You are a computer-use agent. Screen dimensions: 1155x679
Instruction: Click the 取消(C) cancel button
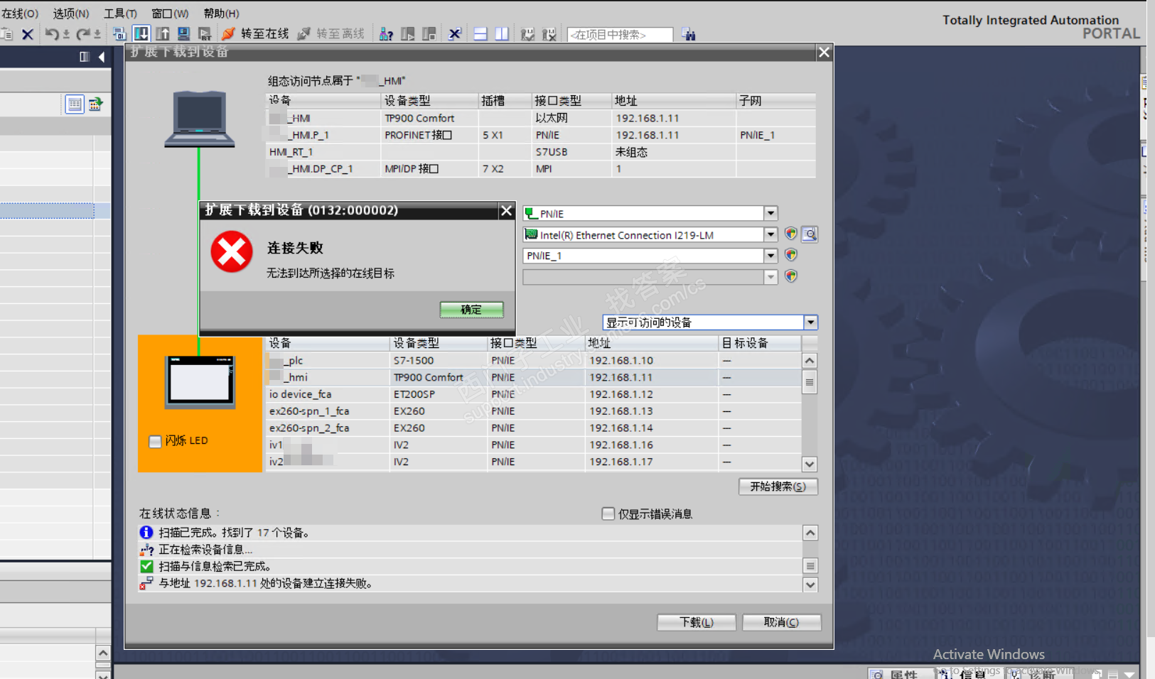click(x=781, y=622)
